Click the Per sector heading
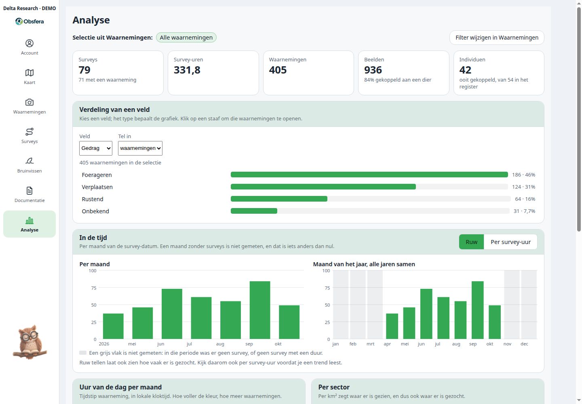The width and height of the screenshot is (582, 404). point(334,387)
